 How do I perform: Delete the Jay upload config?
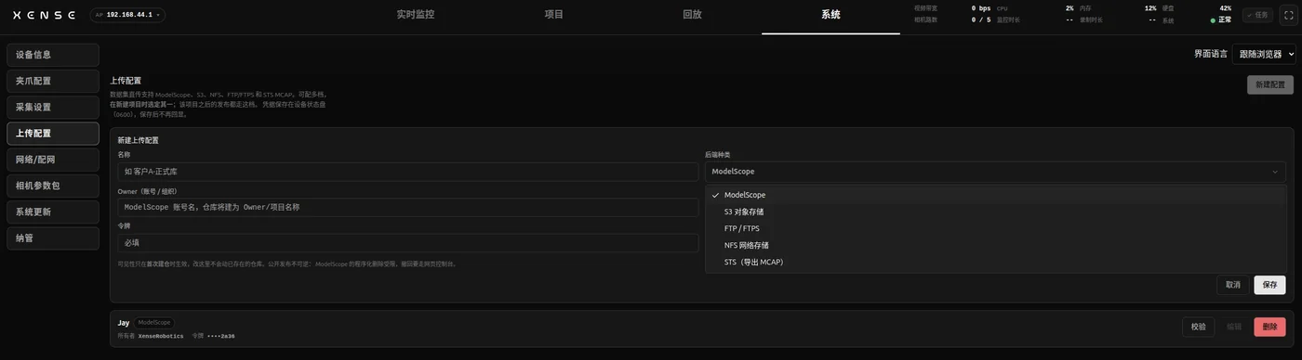point(1269,327)
